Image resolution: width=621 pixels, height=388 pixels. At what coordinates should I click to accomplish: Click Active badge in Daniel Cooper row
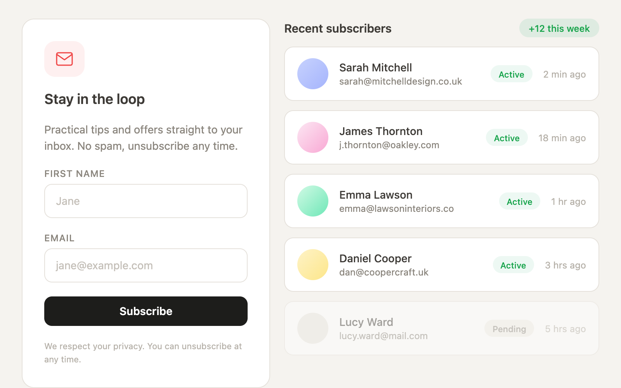[x=513, y=265]
